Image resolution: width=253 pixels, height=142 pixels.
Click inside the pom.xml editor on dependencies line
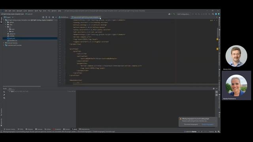pos(76,80)
